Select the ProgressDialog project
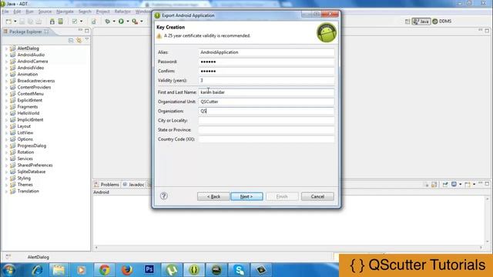The height and width of the screenshot is (277, 493). (32, 145)
